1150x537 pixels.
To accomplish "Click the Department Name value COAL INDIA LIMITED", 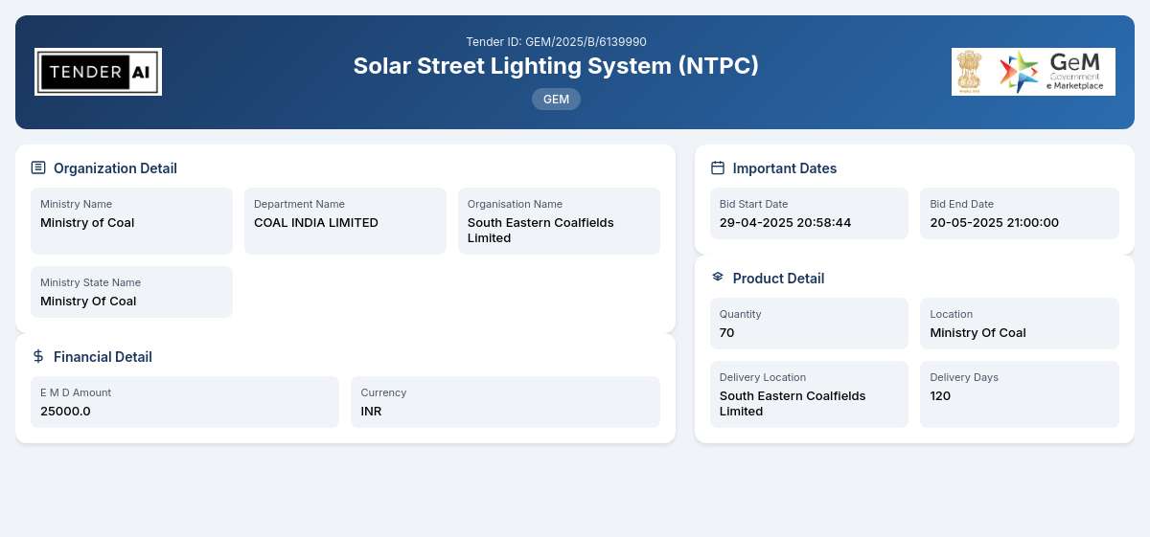I will (x=316, y=223).
